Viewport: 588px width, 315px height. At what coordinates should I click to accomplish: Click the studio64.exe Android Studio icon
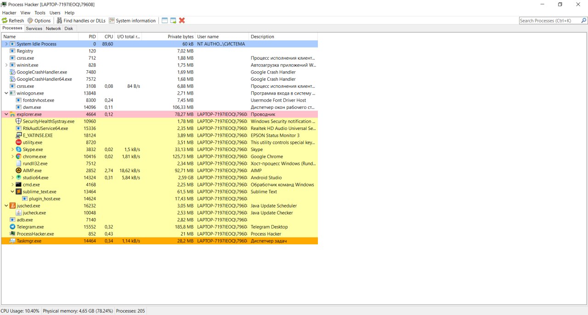coord(19,178)
